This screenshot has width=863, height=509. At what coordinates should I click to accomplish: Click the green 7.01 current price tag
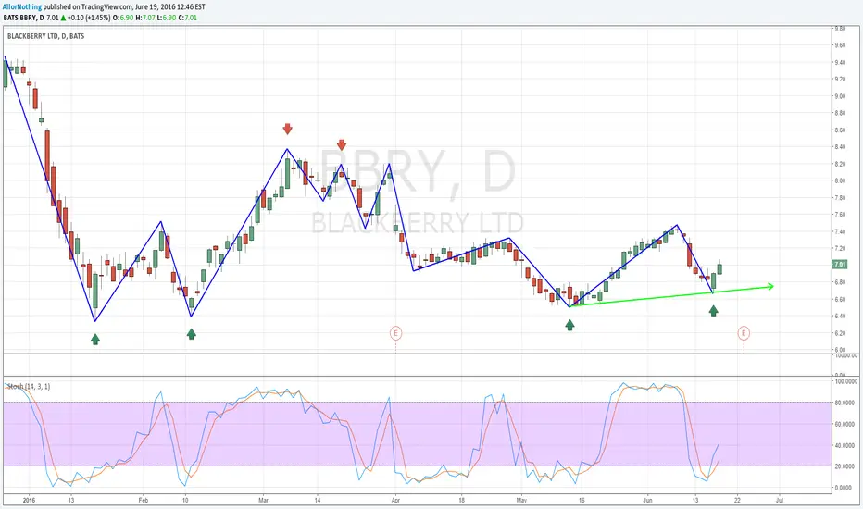[x=840, y=265]
